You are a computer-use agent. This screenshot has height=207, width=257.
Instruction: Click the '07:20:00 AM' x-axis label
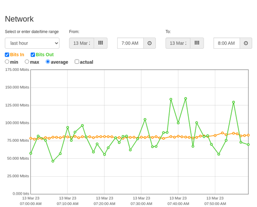coord(104,204)
